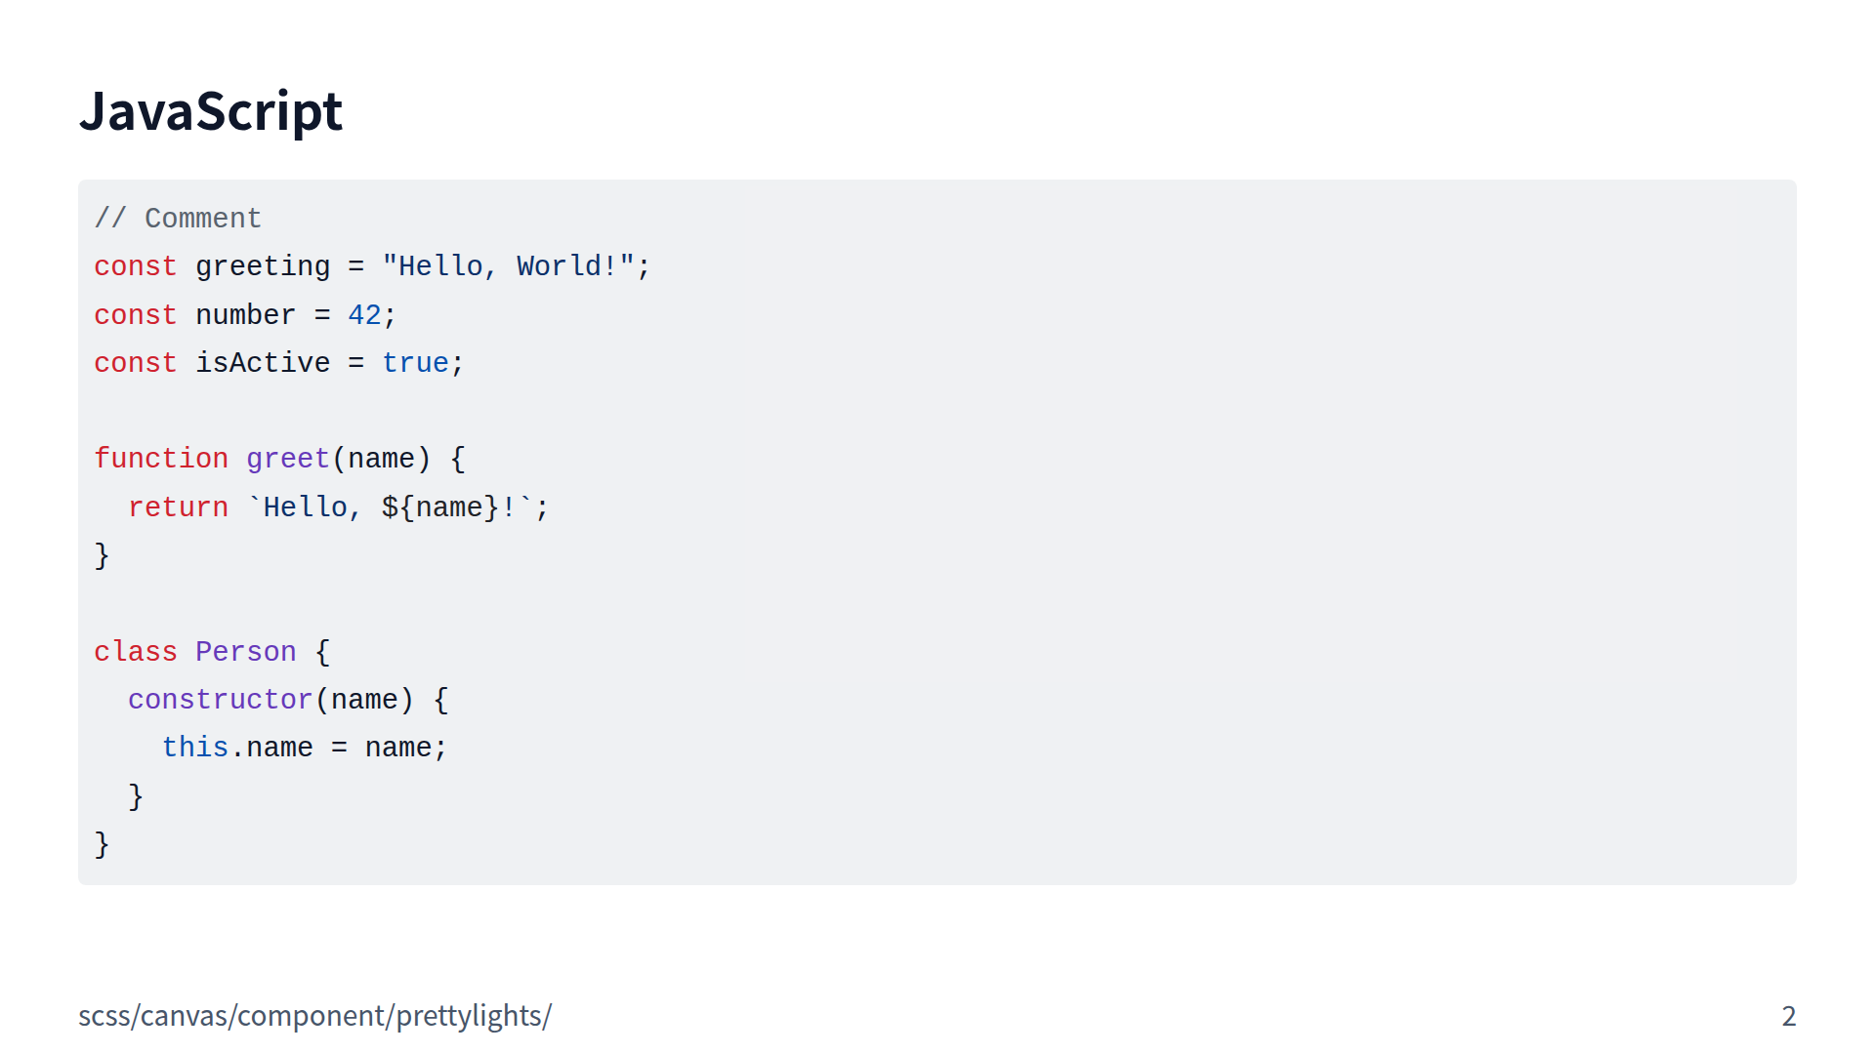Image resolution: width=1875 pixels, height=1054 pixels.
Task: Click the return keyword
Action: coord(178,507)
